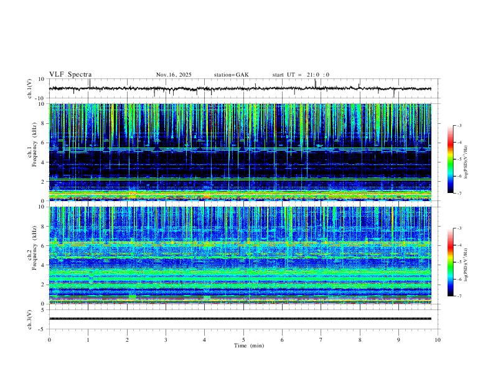Click time axis tick label "5"
Viewport: 493px width, 381px height.
(x=243, y=340)
